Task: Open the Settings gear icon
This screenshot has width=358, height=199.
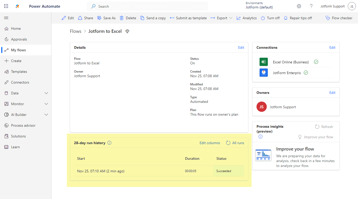Action: click(x=299, y=6)
